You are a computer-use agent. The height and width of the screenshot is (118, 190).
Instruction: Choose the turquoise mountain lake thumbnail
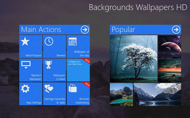click(x=121, y=94)
